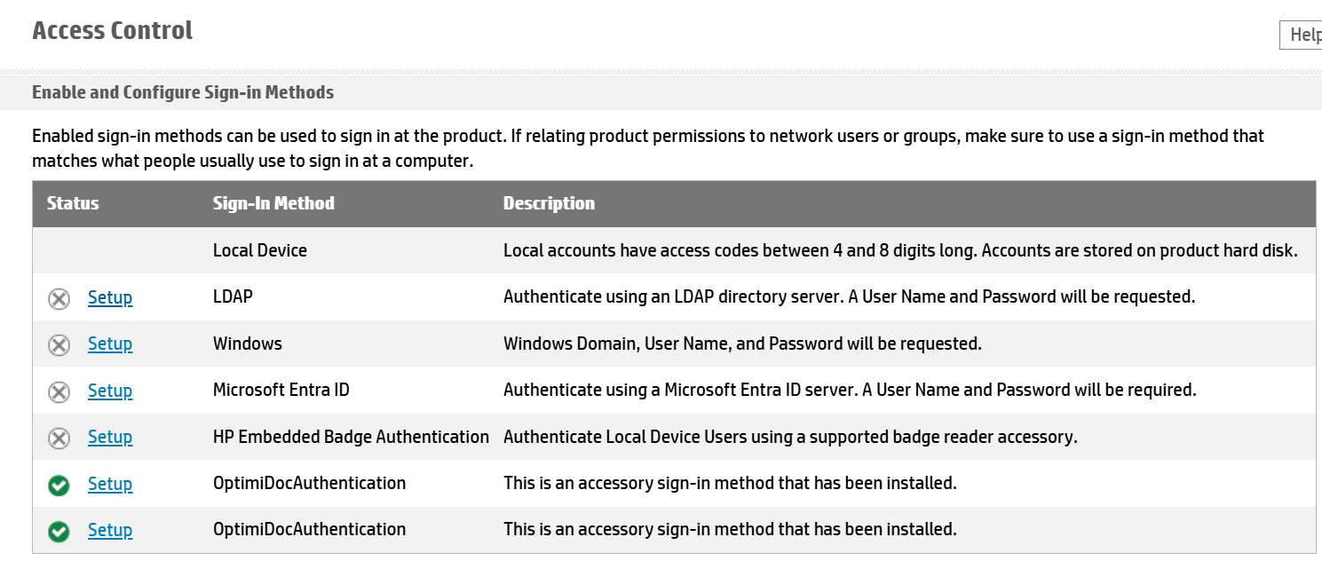
Task: Open Setup for the first OptimiDocAuthentication entry
Action: 110,484
